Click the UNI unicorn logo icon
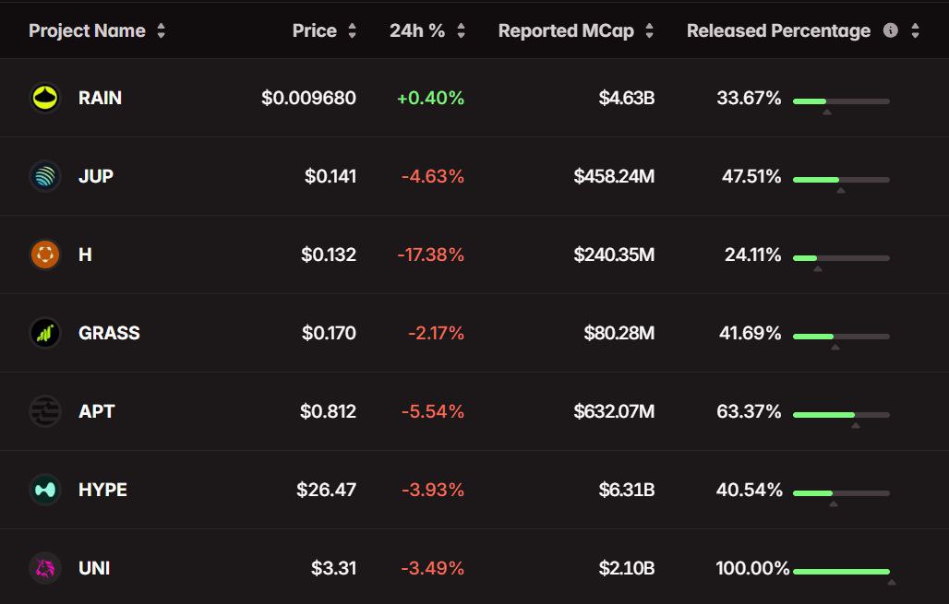Viewport: 949px width, 604px height. click(44, 568)
